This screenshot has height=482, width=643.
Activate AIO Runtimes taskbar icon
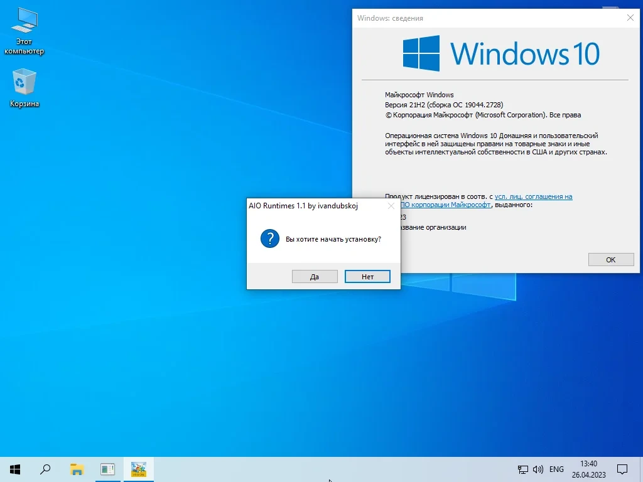139,469
